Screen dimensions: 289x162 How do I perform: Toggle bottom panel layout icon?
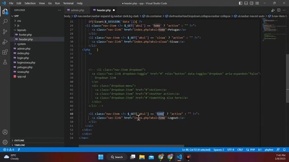pos(246,3)
